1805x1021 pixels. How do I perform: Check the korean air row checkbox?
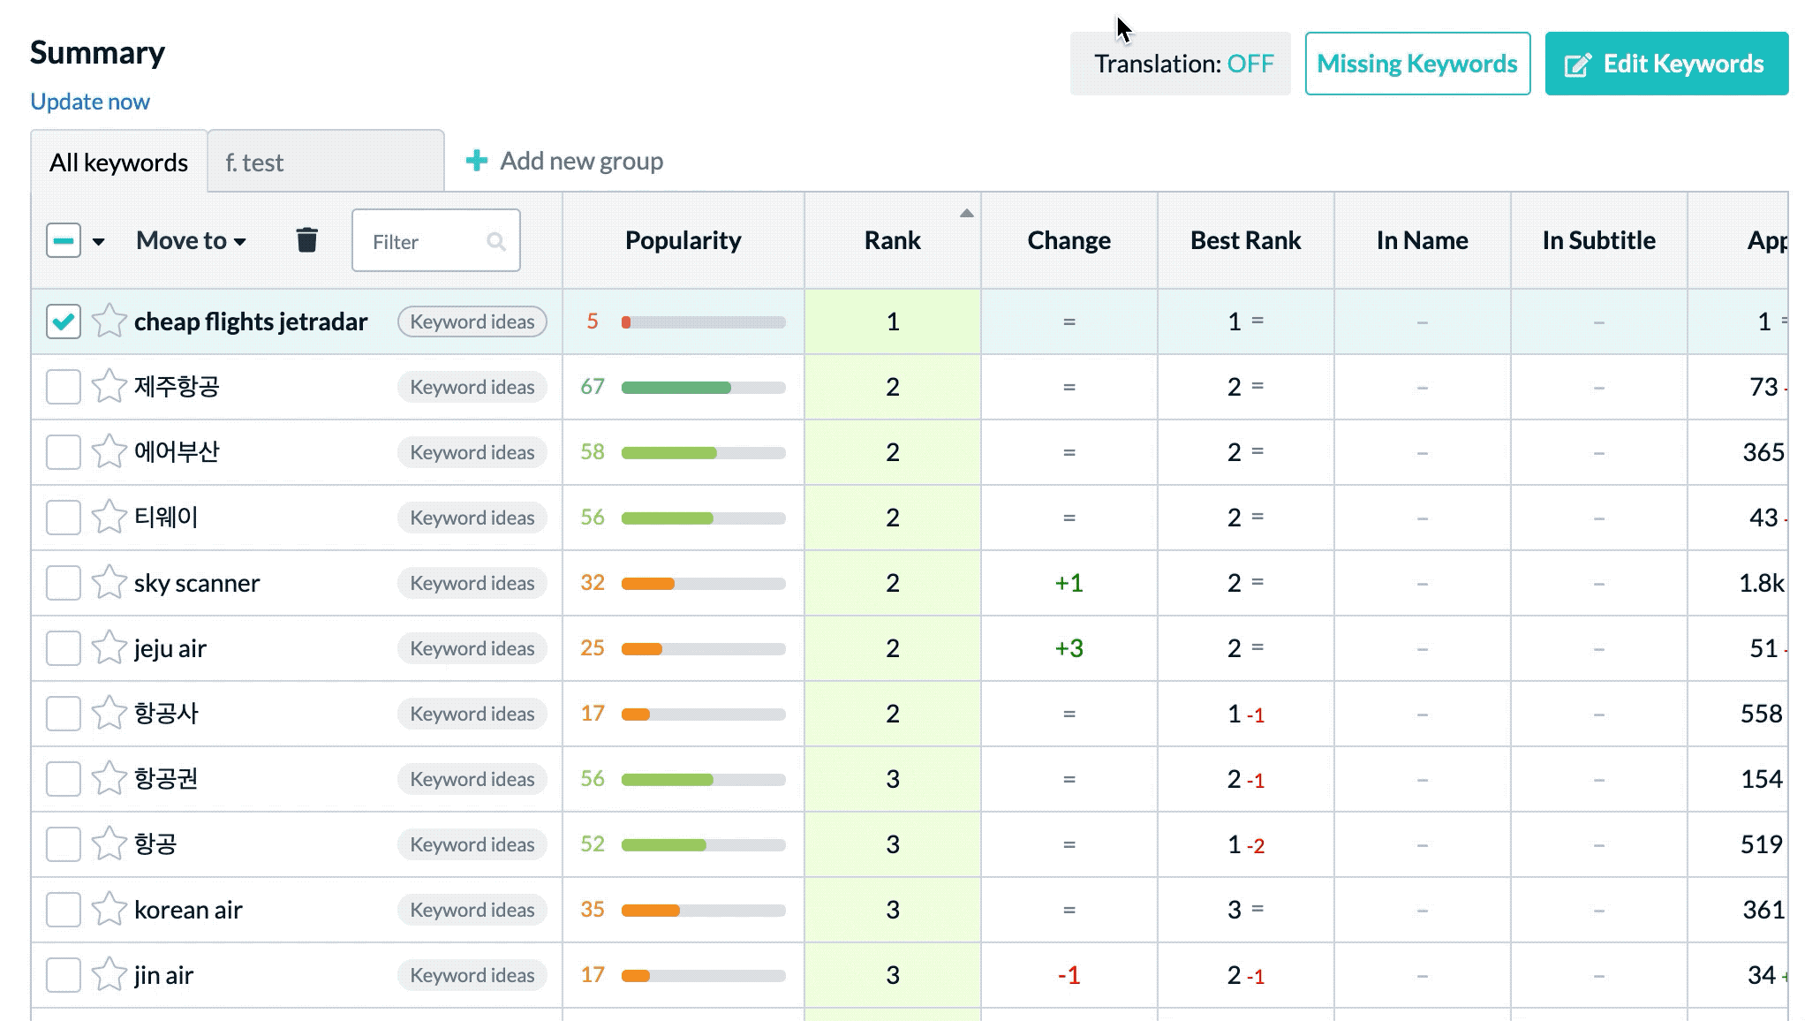click(x=64, y=910)
